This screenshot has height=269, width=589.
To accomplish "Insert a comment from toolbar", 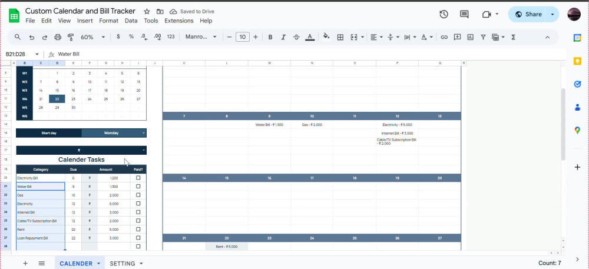I will pos(457,36).
